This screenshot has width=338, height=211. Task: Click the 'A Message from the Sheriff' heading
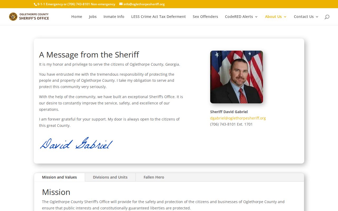pyautogui.click(x=89, y=55)
